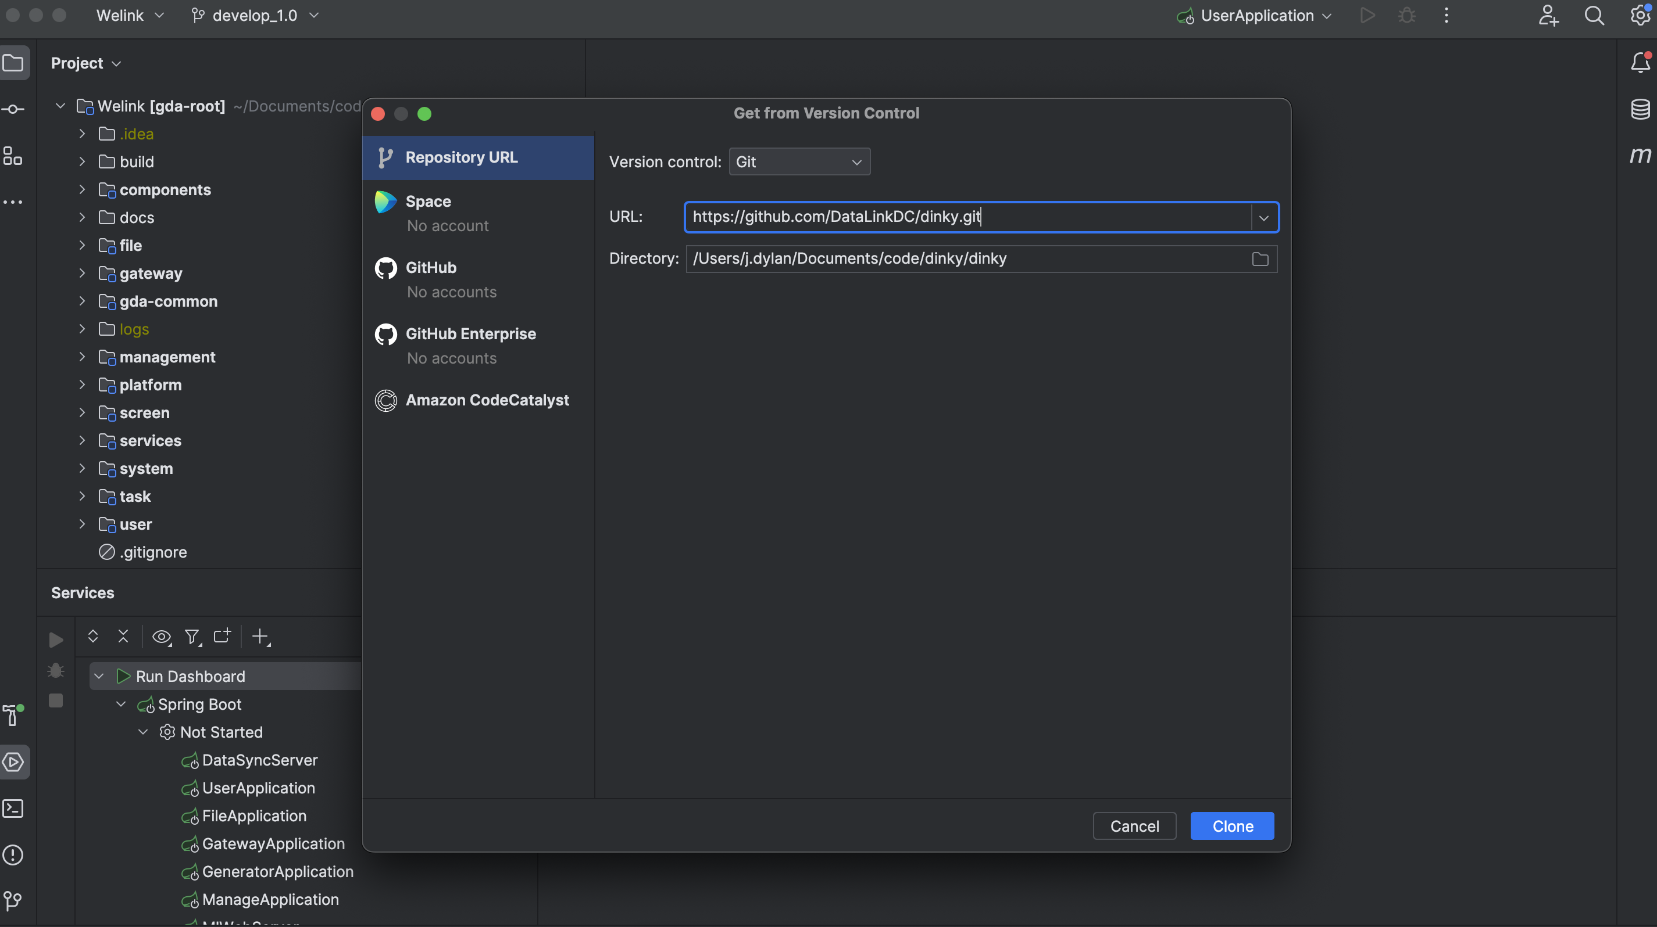Open the Terminal tool window
The height and width of the screenshot is (927, 1657).
point(13,808)
